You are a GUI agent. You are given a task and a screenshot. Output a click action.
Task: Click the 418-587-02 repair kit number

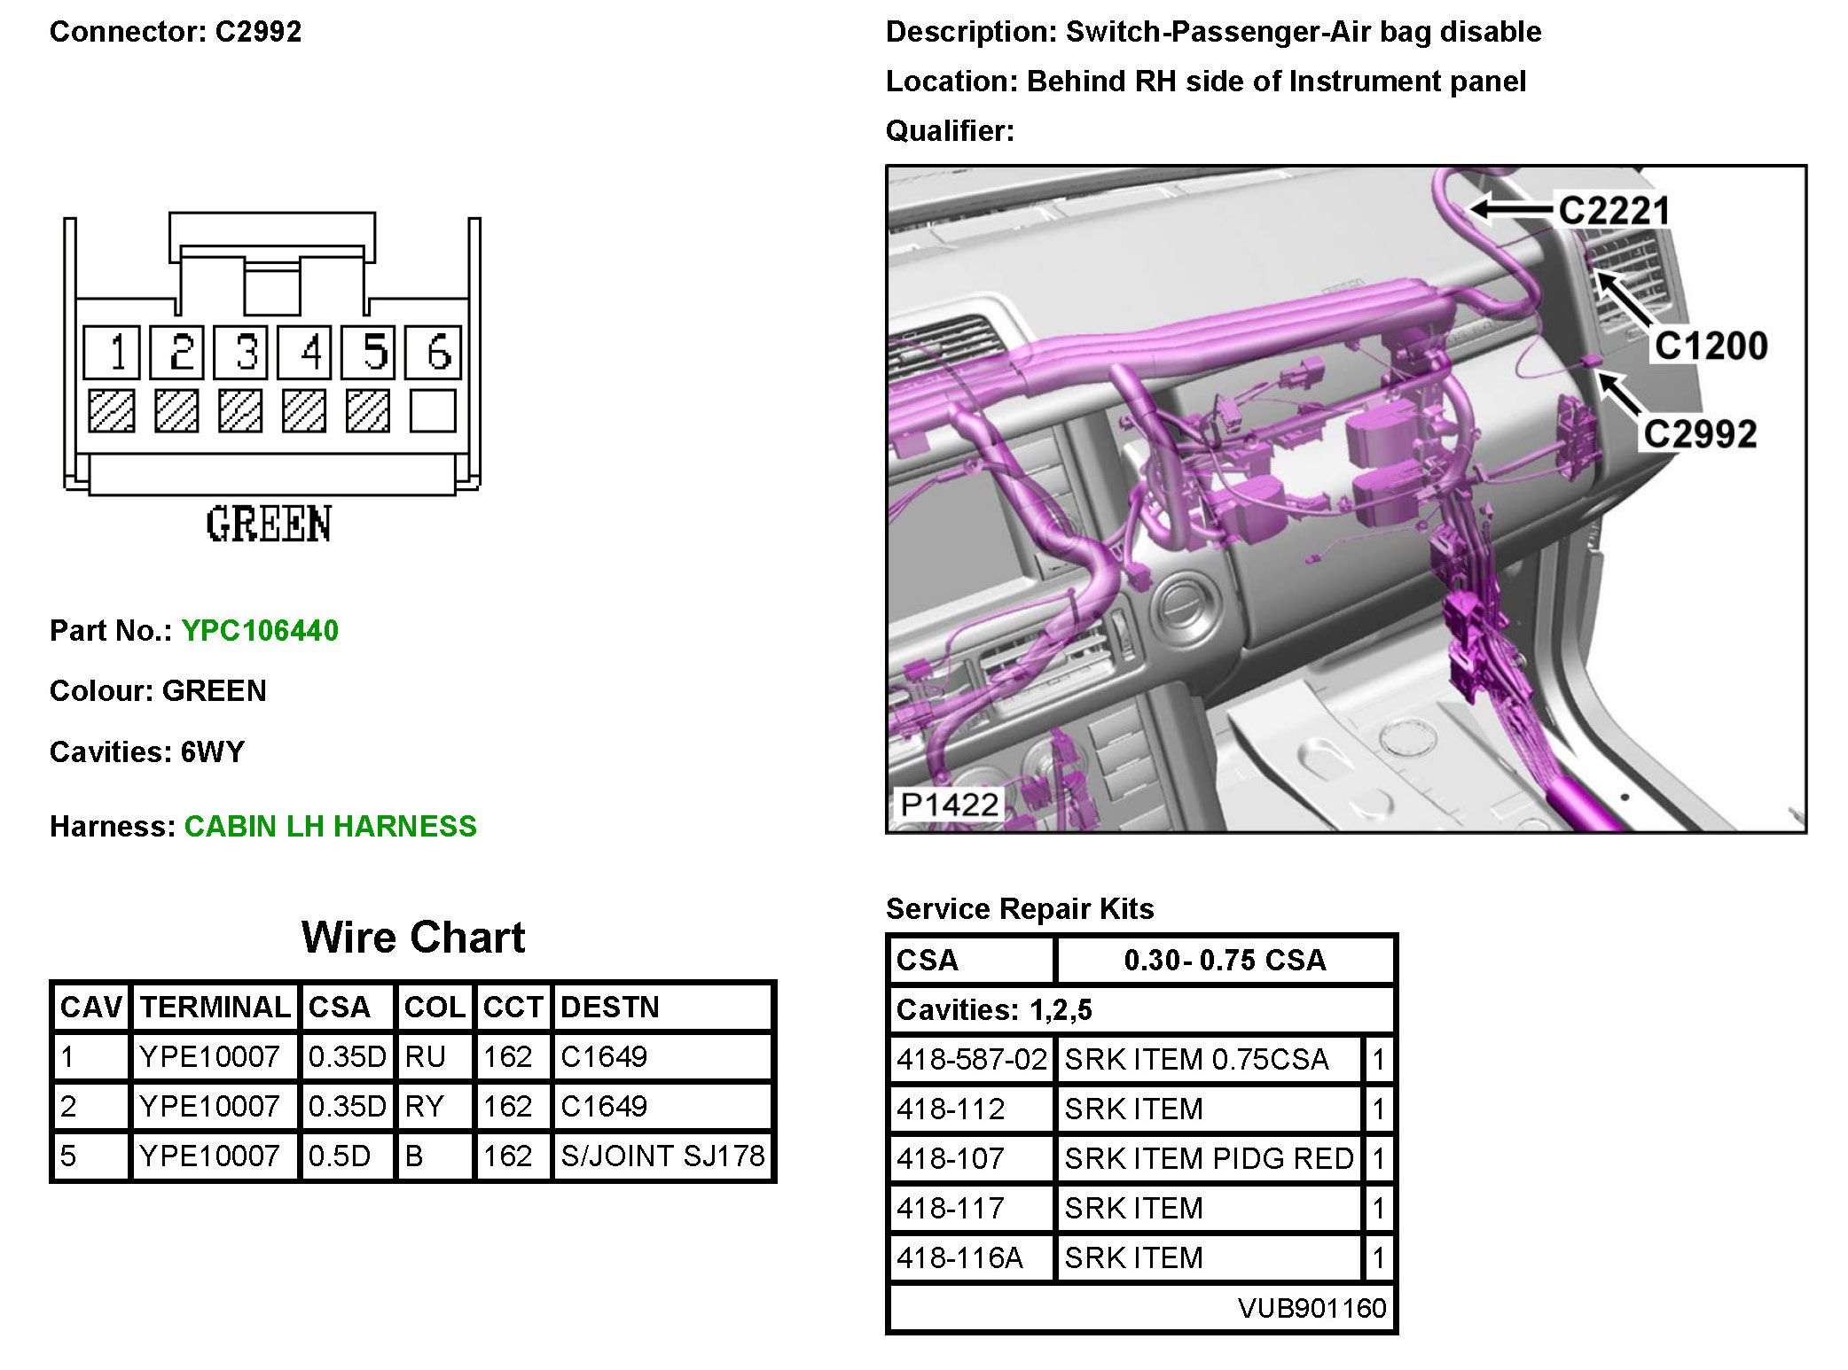tap(971, 1059)
